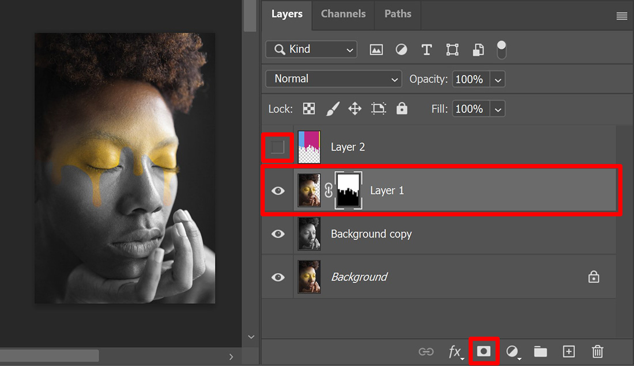Select the adjustment layer icon
Image resolution: width=634 pixels, height=366 pixels.
tap(512, 351)
